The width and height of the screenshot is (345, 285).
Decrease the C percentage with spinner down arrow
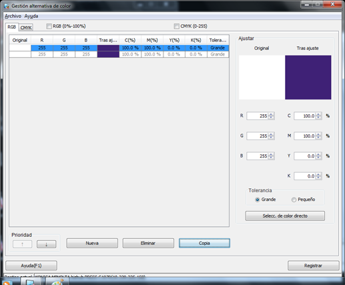click(x=318, y=117)
